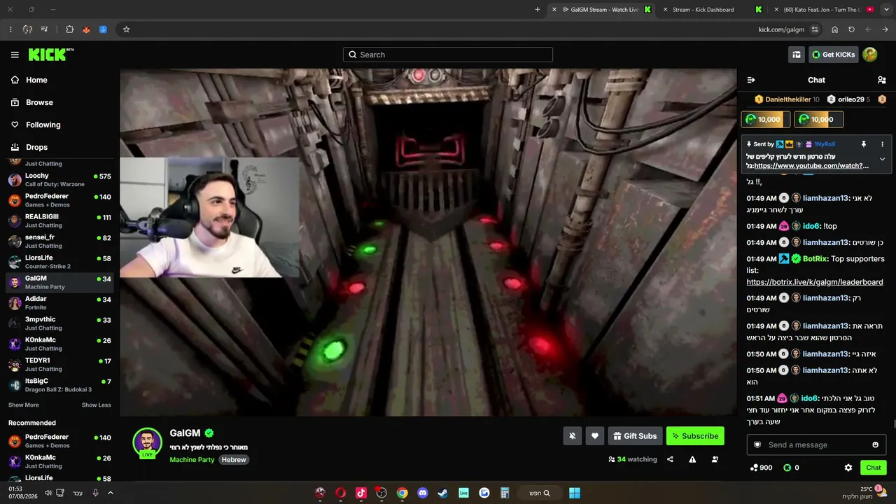Expand the pinned message chevron
The width and height of the screenshot is (896, 504).
click(882, 159)
